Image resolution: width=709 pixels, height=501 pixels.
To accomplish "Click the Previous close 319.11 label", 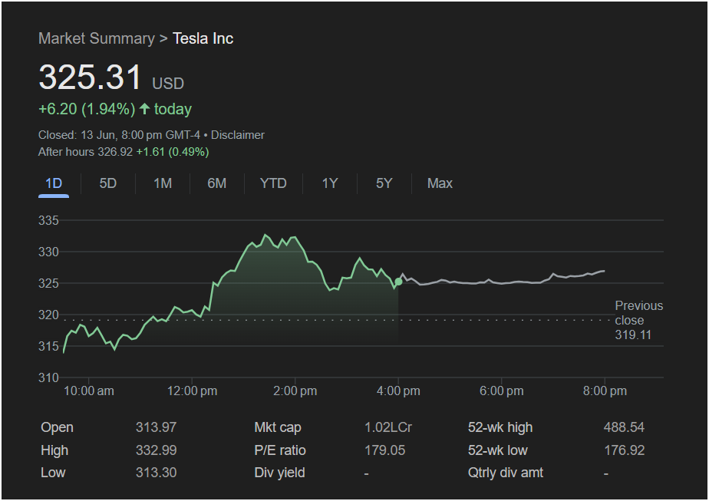I will click(x=639, y=320).
